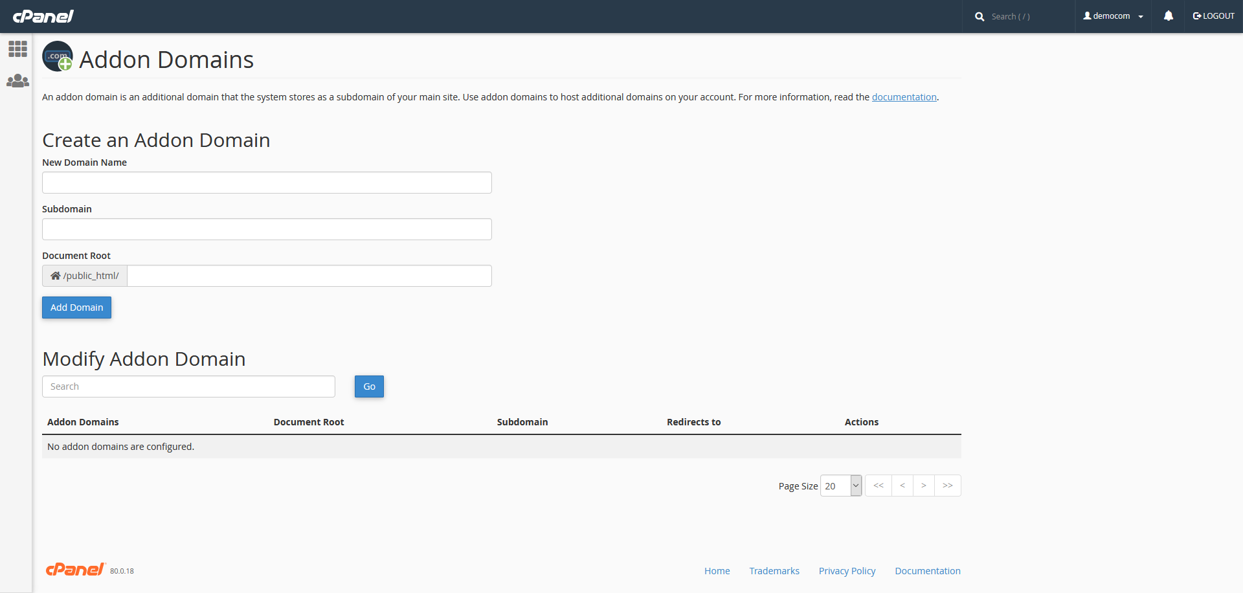1243x593 pixels.
Task: Click the orange cPanel footer logo
Action: coord(75,570)
